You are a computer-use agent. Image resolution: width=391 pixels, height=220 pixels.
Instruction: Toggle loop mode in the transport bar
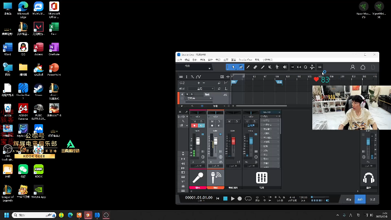(248, 198)
